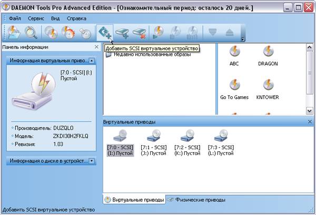Open the Сервис menu

[x=36, y=18]
